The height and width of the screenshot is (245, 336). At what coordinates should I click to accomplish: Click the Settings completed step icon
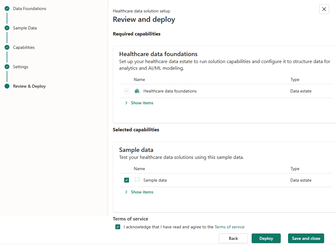(7, 67)
